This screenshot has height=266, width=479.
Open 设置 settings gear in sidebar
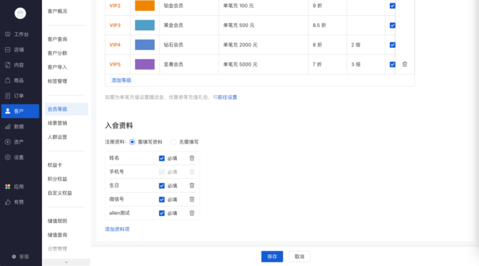tap(8, 157)
